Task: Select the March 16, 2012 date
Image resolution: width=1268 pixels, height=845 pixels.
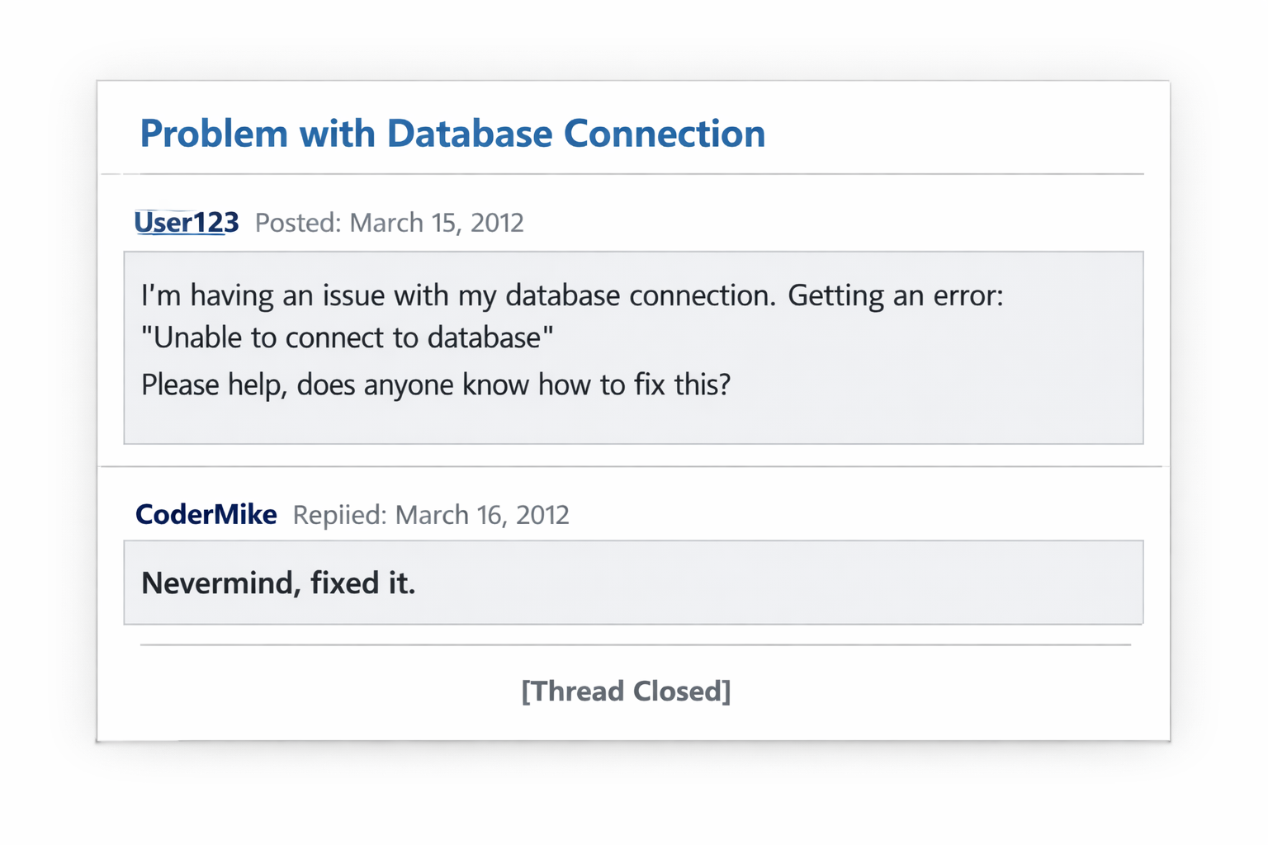Action: click(482, 515)
